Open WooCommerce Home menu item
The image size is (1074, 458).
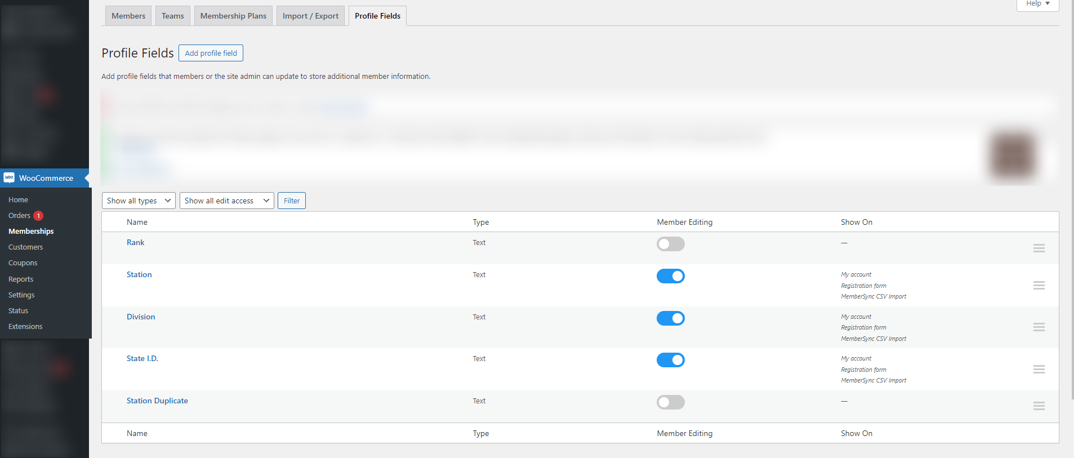coord(18,200)
